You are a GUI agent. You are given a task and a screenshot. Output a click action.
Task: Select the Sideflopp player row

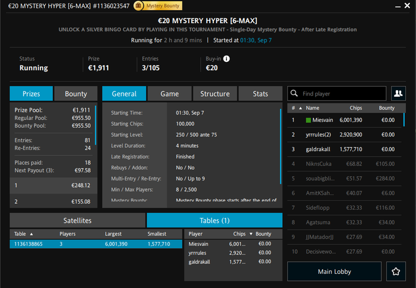point(344,208)
